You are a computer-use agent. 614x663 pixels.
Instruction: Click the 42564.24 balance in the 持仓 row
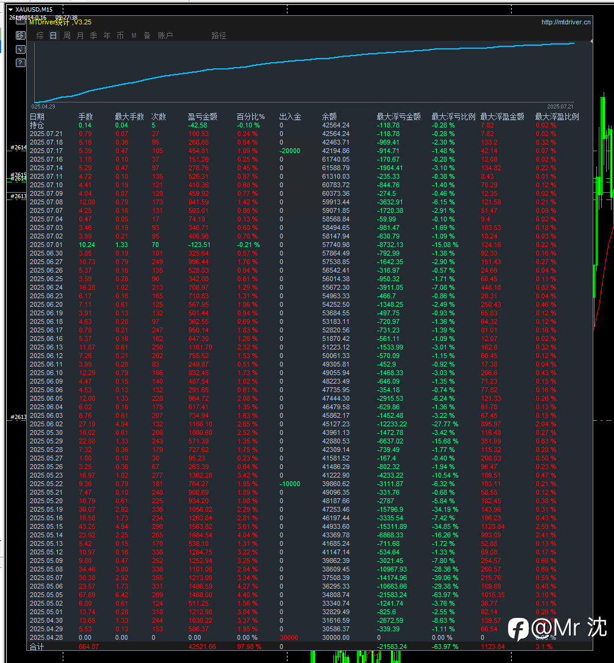pyautogui.click(x=336, y=125)
